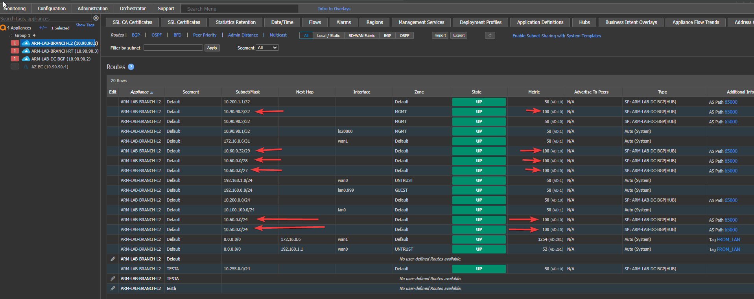Click the Export button
The width and height of the screenshot is (754, 299).
tap(459, 35)
